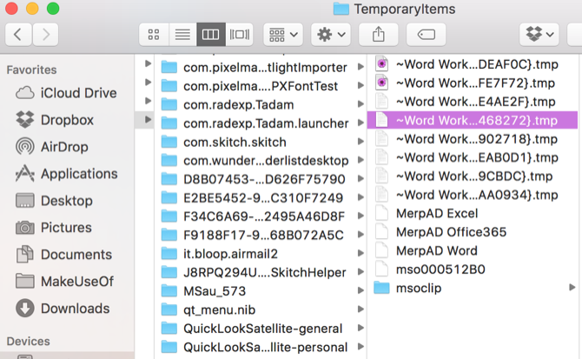Switch to icon view
The height and width of the screenshot is (359, 582).
point(154,35)
